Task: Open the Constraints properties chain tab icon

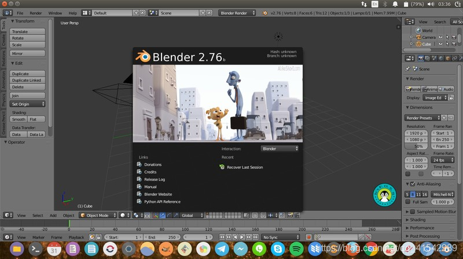Action: point(454,59)
